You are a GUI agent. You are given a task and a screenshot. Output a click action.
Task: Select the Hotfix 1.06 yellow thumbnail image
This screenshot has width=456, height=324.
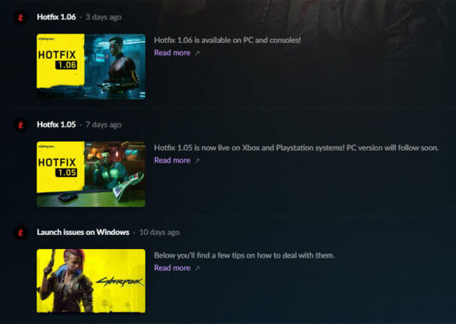(x=91, y=66)
